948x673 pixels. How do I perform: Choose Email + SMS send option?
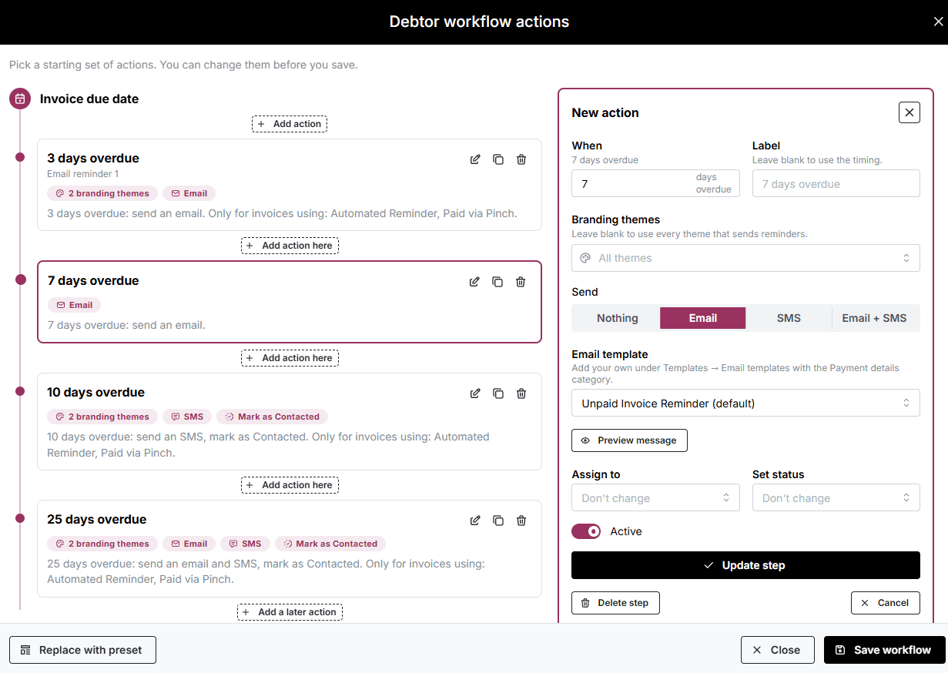(874, 318)
